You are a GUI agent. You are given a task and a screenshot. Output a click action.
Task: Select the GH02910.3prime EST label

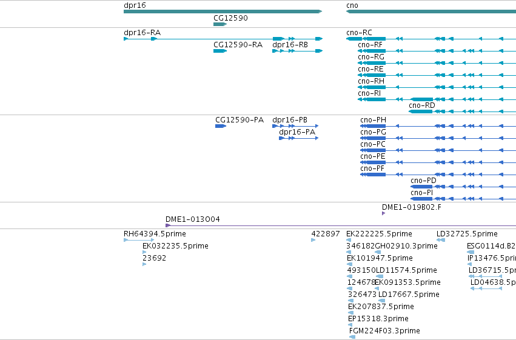406,246
